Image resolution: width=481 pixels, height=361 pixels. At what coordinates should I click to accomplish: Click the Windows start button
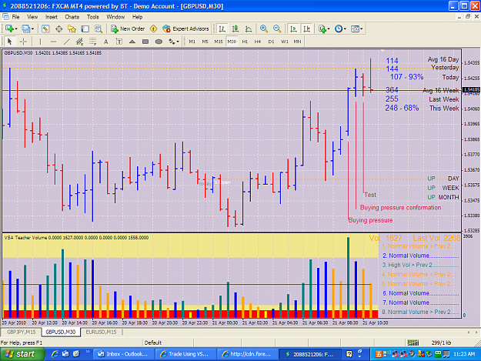click(x=22, y=354)
